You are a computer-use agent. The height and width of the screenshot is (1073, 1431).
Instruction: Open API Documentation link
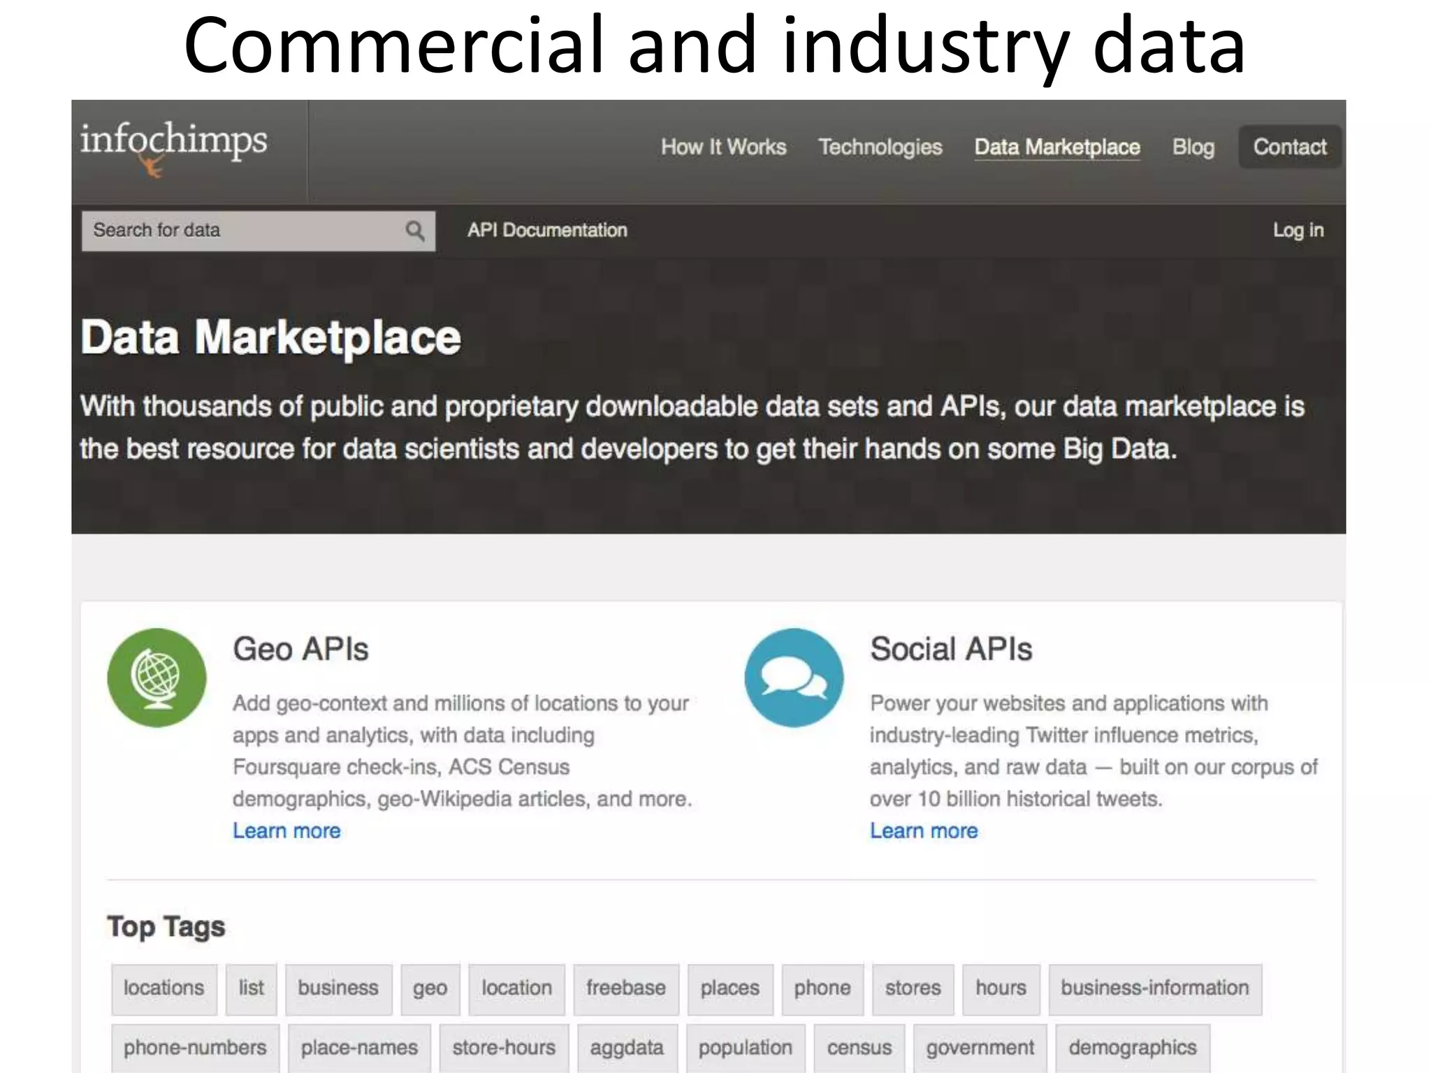point(547,230)
